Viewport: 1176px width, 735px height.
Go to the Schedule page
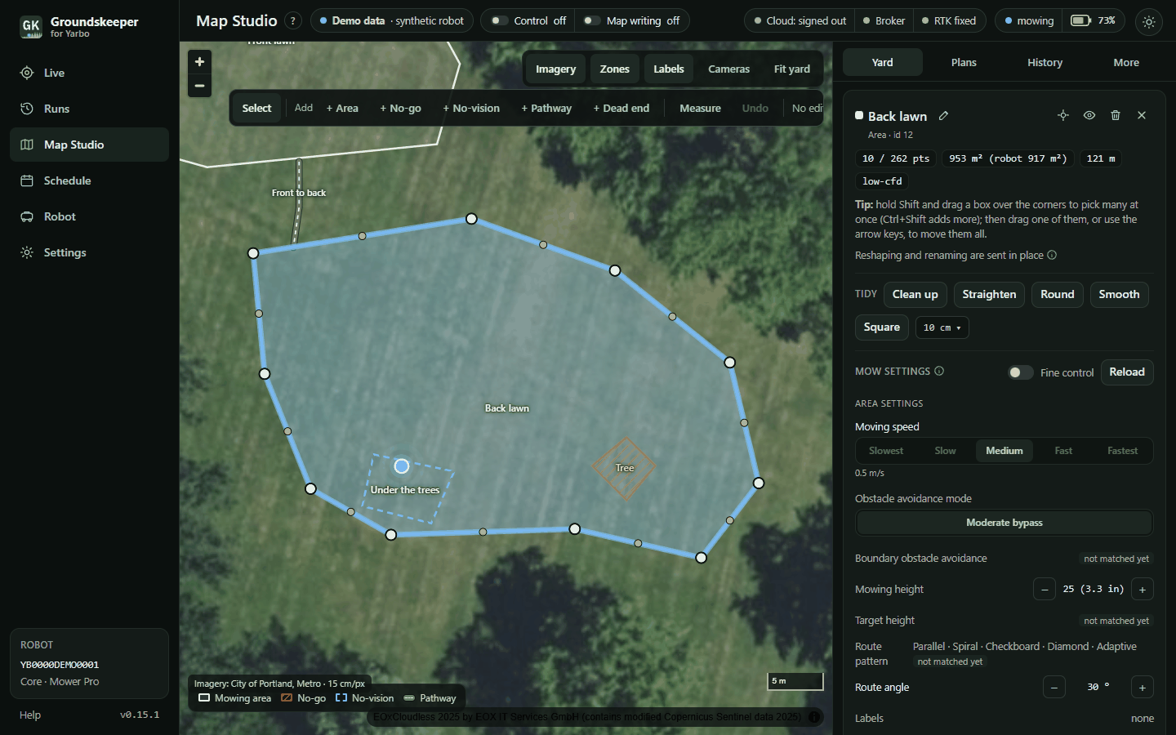[x=89, y=180]
